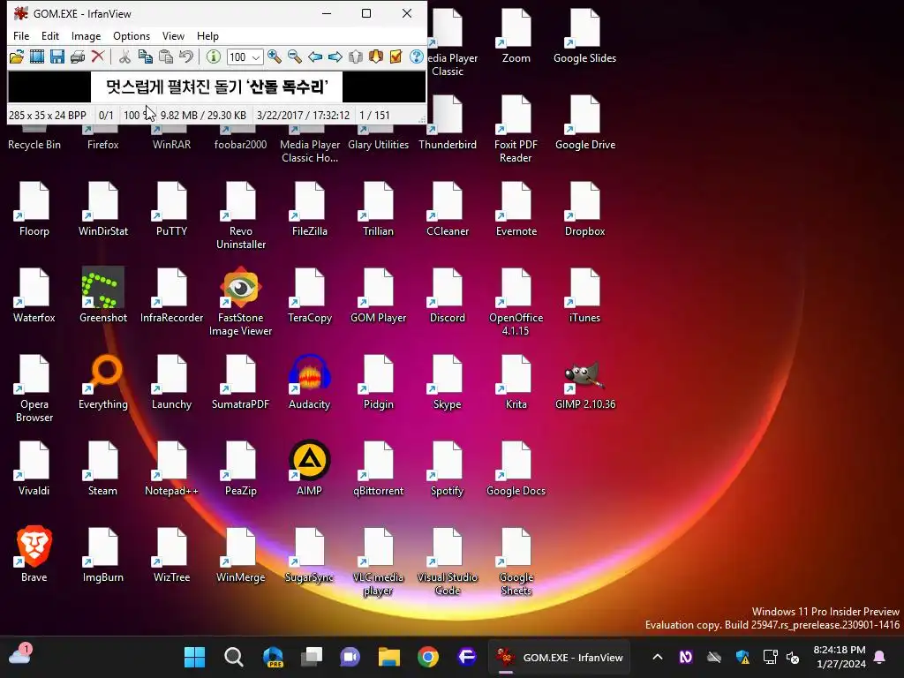This screenshot has width=904, height=678.
Task: Select the FastStone Image Viewer desktop icon
Action: click(240, 301)
